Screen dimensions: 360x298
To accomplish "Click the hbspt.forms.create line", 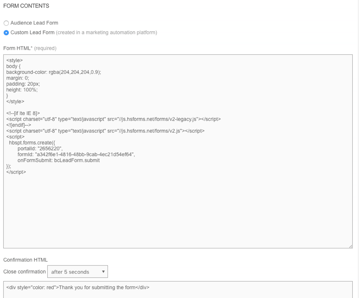I will 34,143.
